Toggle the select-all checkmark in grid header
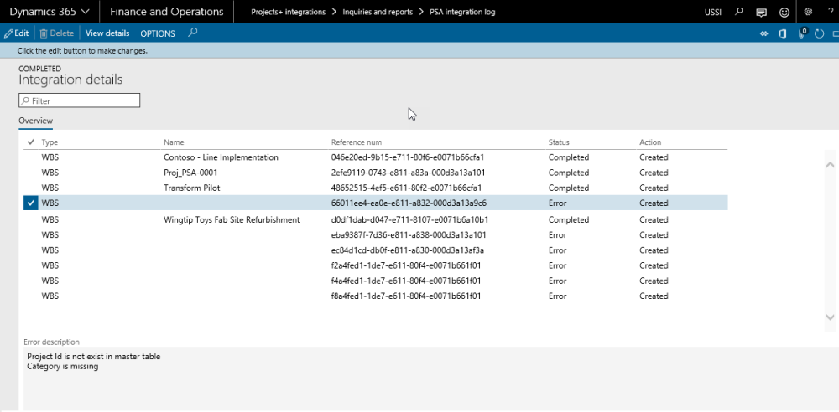 click(31, 142)
